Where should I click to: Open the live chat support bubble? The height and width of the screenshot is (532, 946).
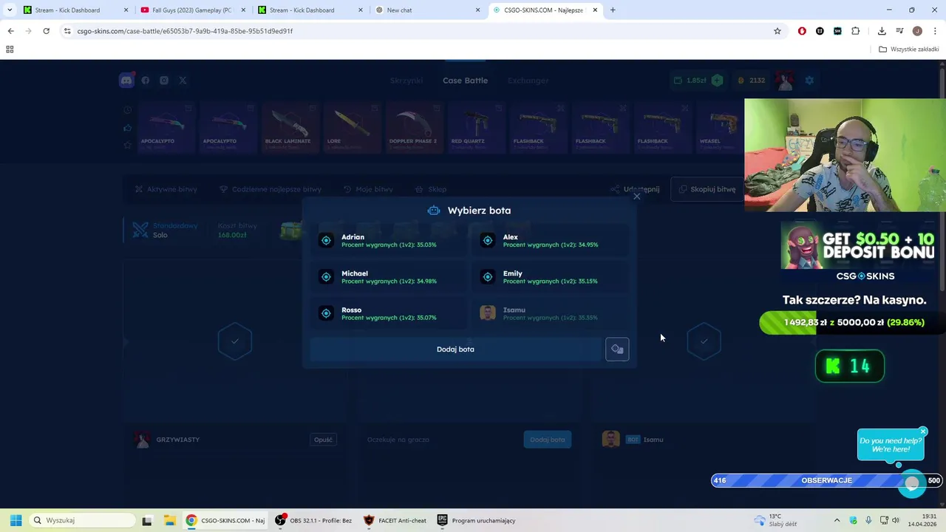point(913,483)
